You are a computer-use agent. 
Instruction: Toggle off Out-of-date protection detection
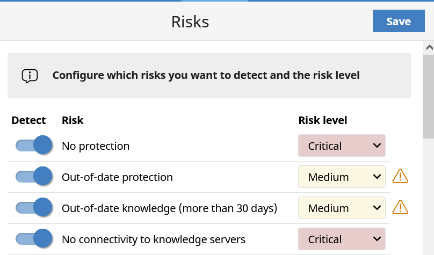click(x=34, y=176)
